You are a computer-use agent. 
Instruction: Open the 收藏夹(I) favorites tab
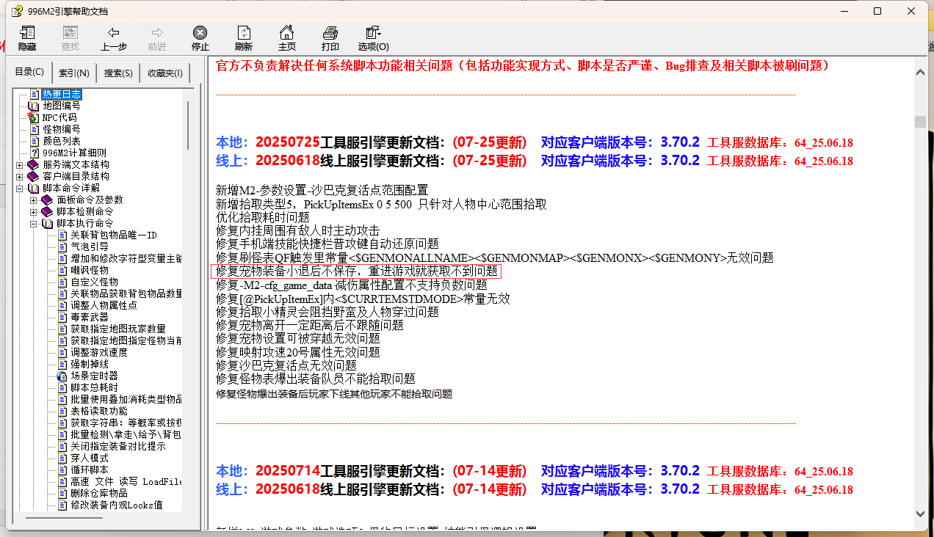click(165, 73)
